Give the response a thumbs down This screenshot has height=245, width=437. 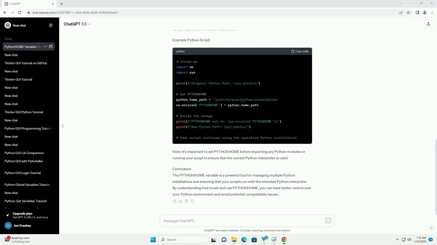point(186,201)
